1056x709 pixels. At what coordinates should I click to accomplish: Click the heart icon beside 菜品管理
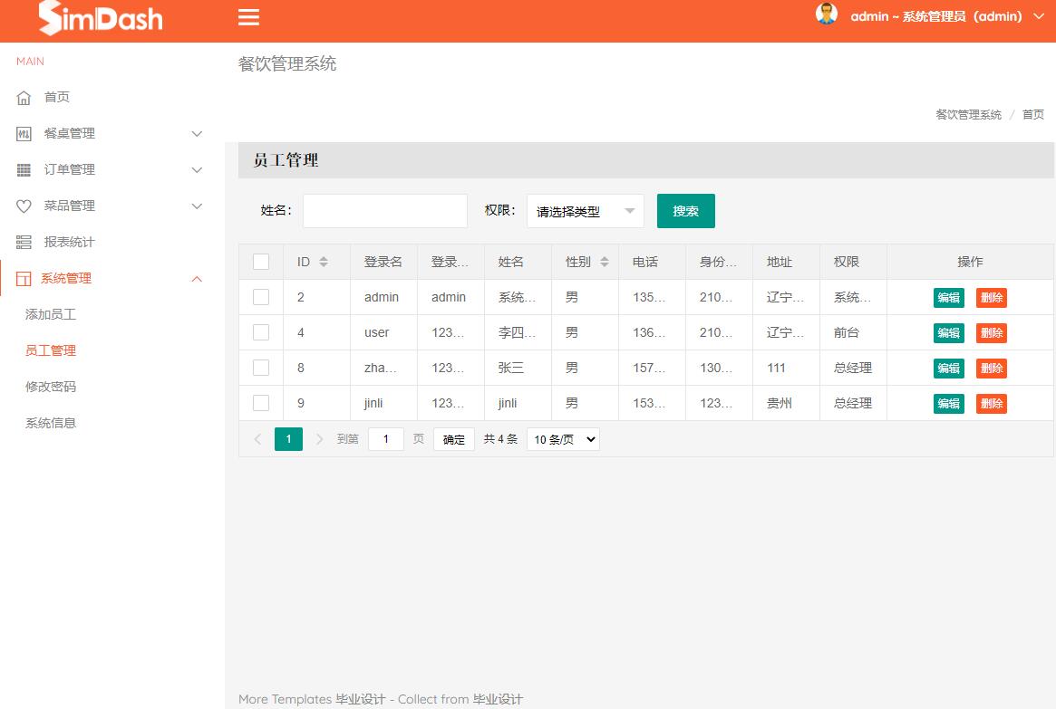[23, 206]
